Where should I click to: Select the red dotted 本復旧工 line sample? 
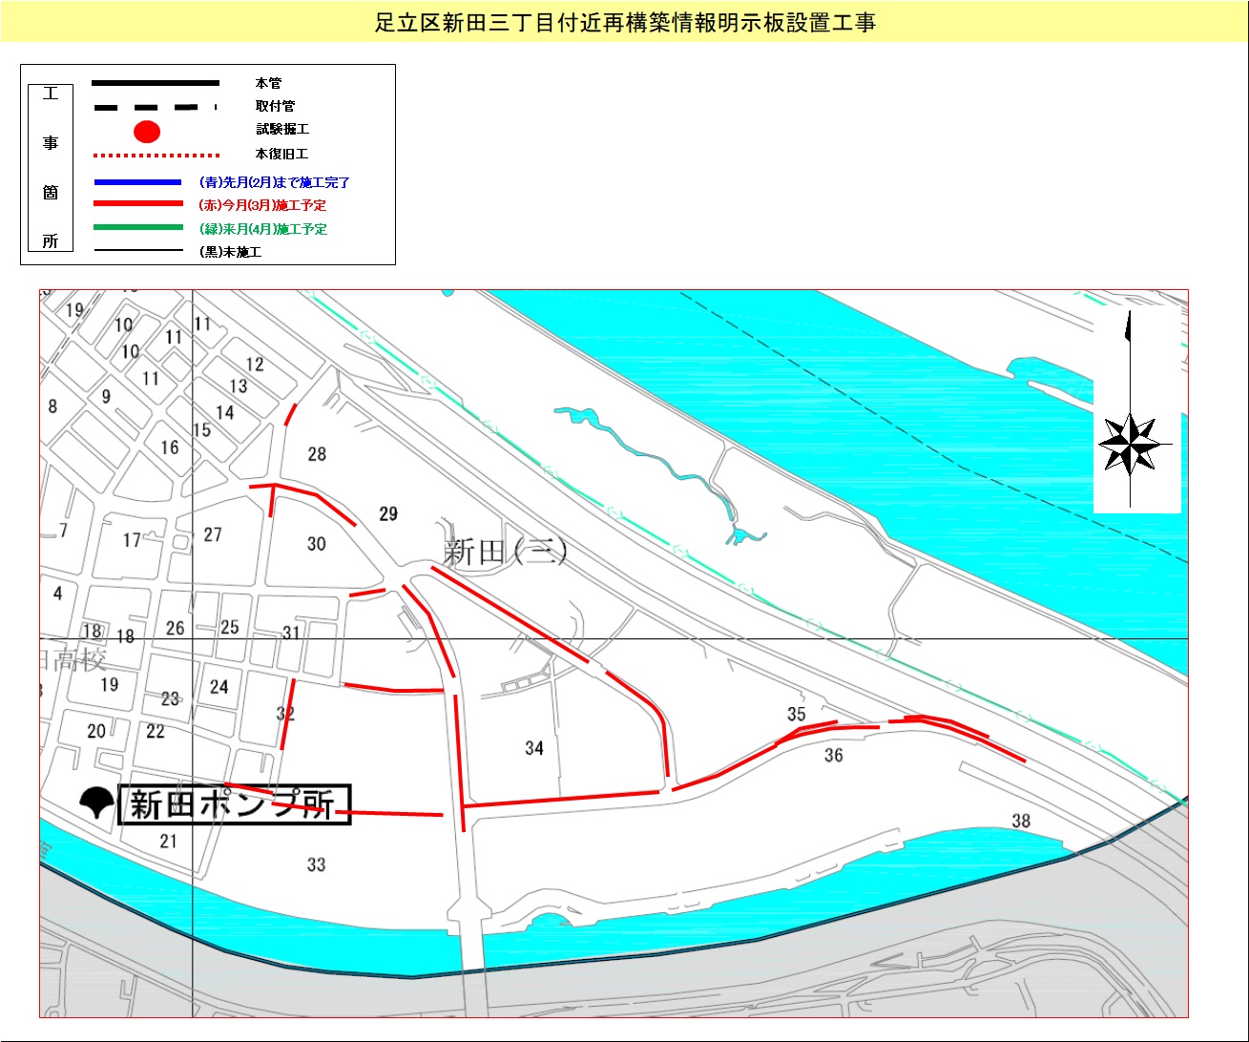[156, 155]
